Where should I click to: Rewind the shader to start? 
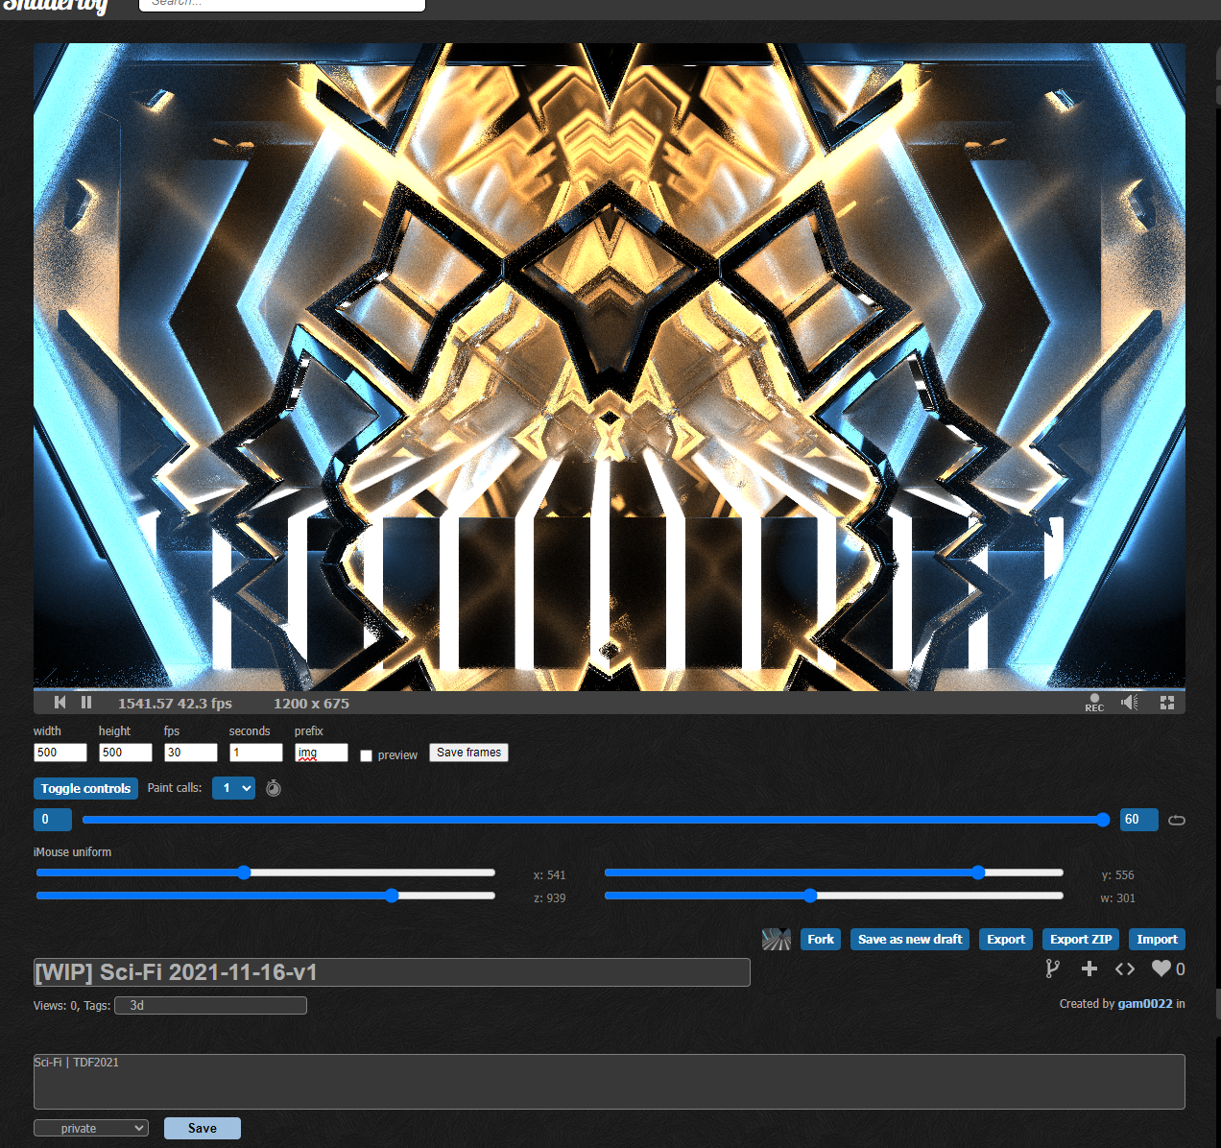pos(60,703)
